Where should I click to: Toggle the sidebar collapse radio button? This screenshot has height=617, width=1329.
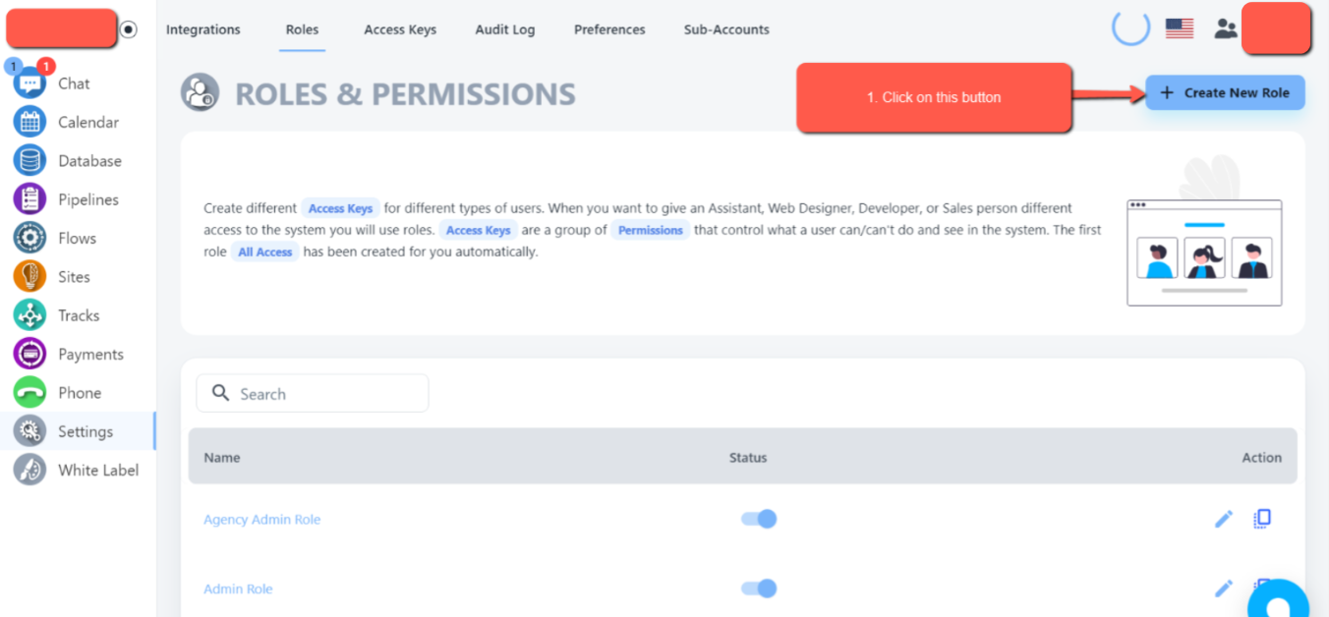coord(129,29)
